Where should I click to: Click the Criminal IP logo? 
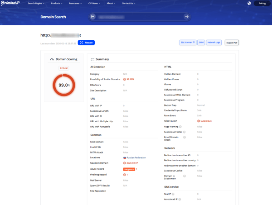click(10, 3)
